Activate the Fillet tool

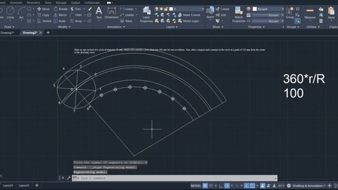[76, 15]
